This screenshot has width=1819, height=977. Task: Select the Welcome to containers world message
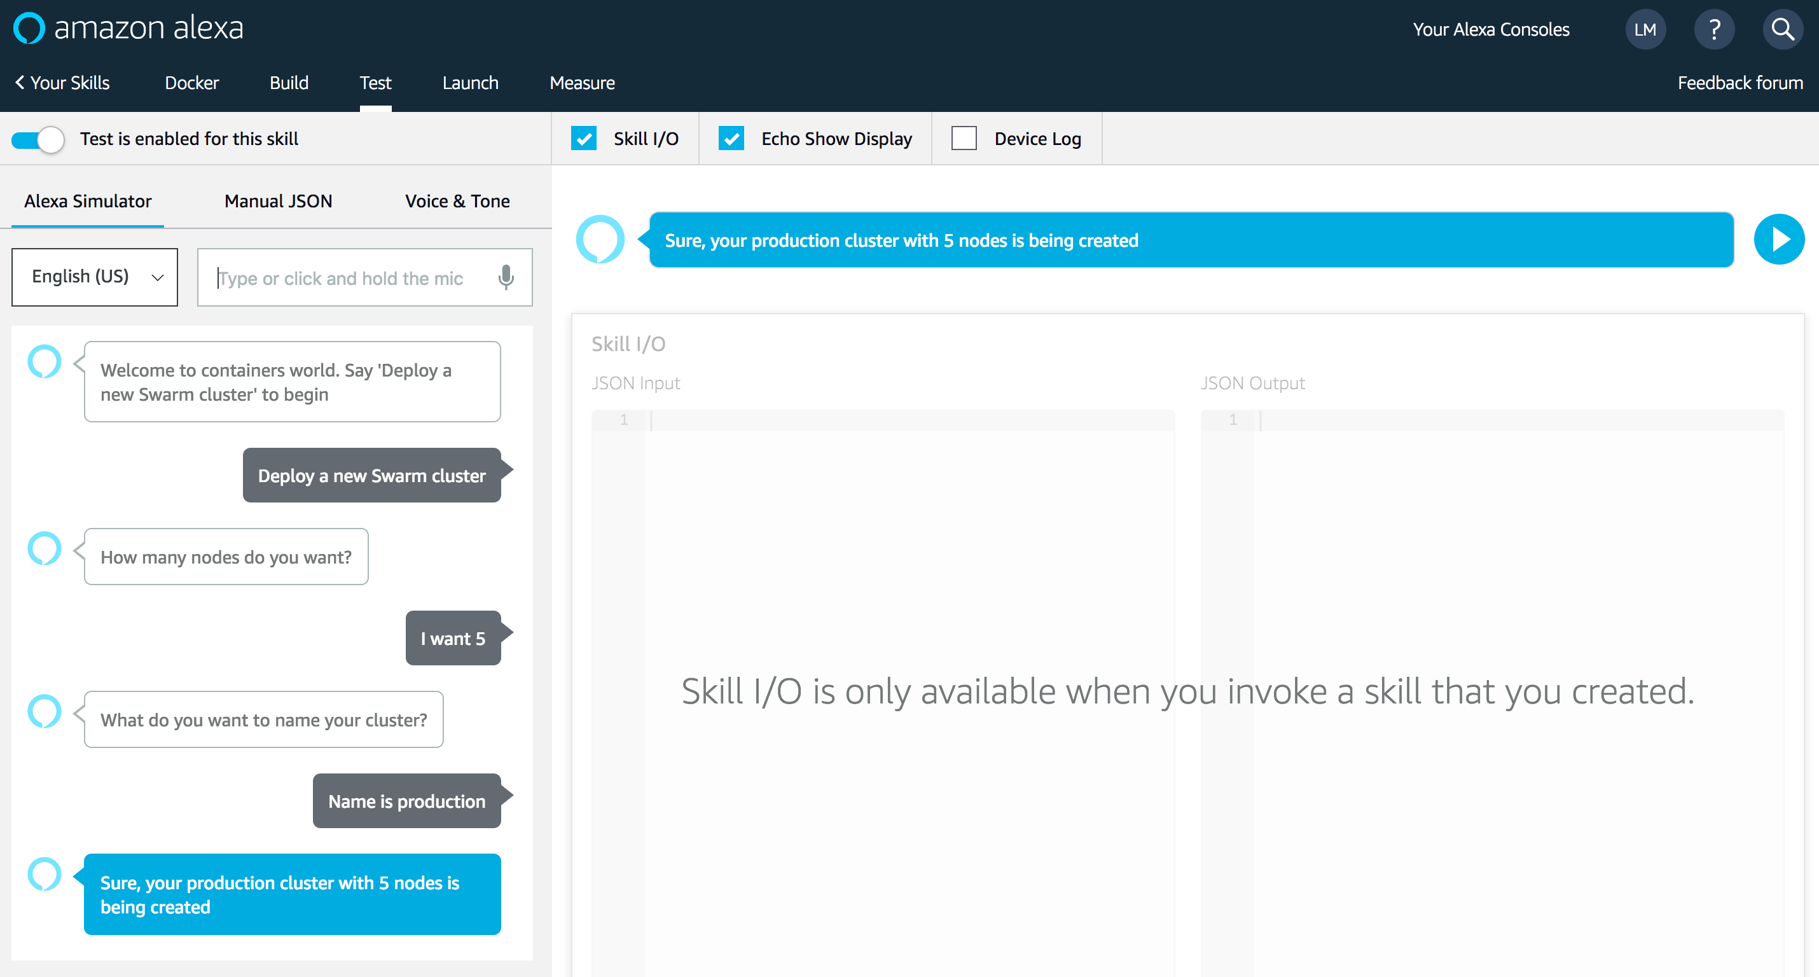point(293,382)
